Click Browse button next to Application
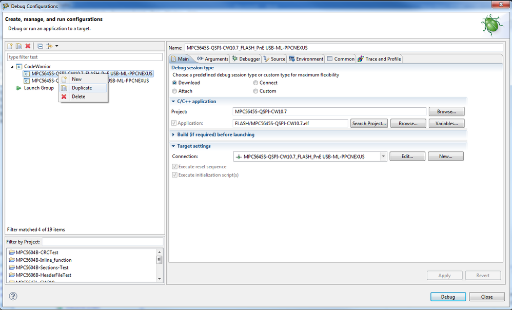Viewport: 512px width, 310px height. pos(408,124)
